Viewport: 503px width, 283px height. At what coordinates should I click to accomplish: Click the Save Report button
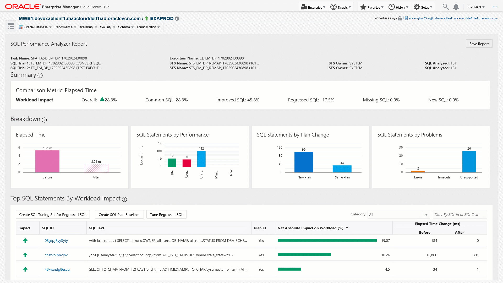coord(479,44)
